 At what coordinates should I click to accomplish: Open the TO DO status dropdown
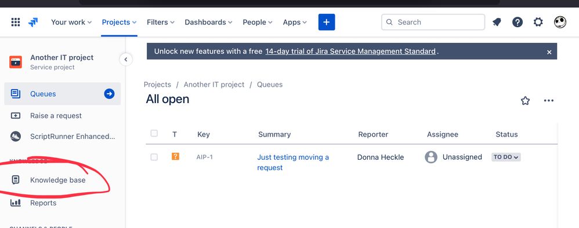click(x=506, y=157)
